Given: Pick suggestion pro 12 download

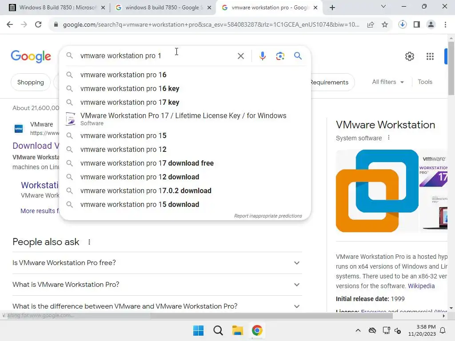Looking at the screenshot, I should point(185,177).
